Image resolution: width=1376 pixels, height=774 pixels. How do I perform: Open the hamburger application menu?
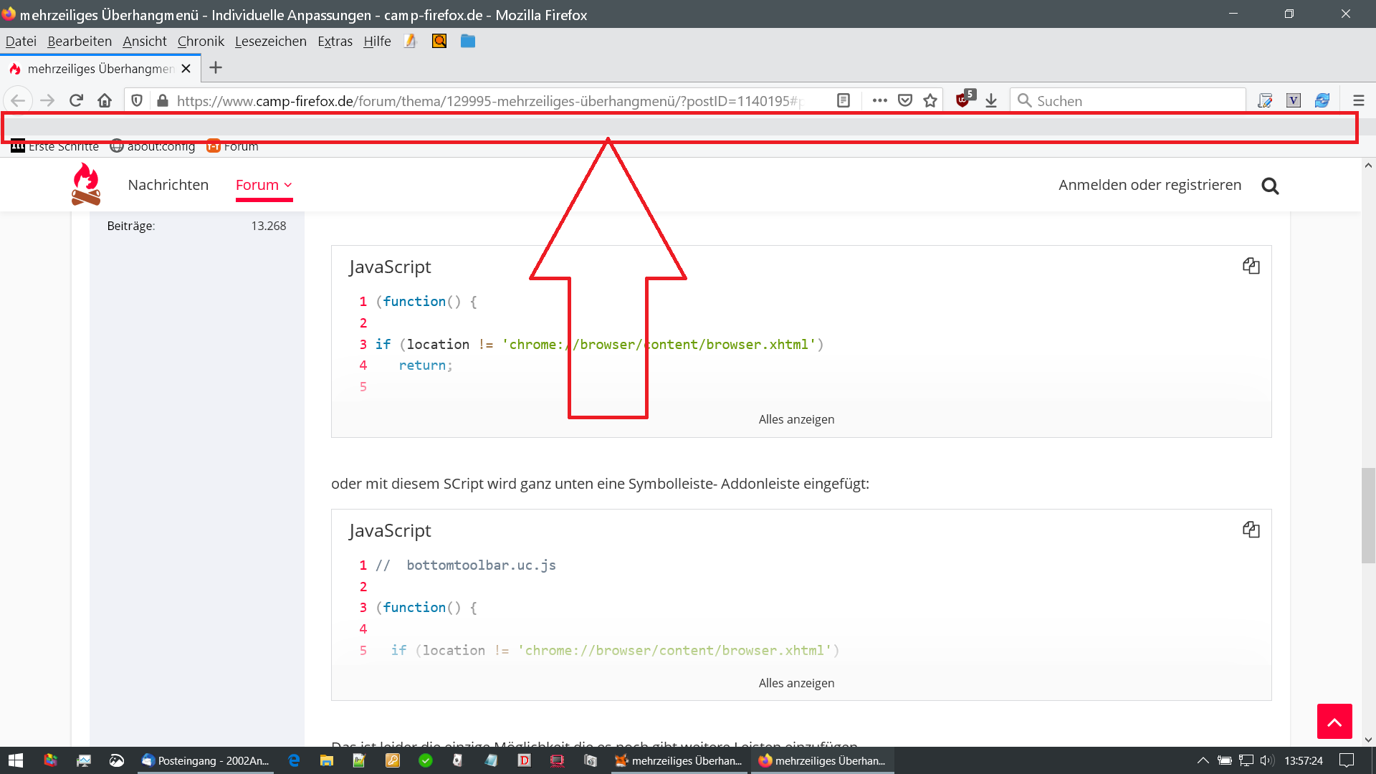point(1358,100)
